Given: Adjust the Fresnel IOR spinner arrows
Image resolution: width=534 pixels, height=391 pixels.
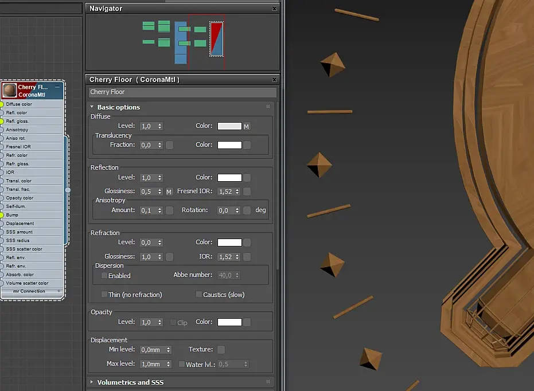Looking at the screenshot, I should pos(237,191).
